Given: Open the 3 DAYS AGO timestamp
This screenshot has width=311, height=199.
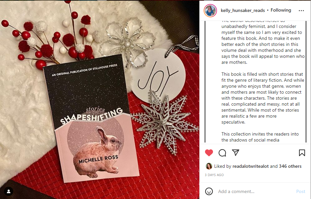Looking at the screenshot, I should click(214, 175).
